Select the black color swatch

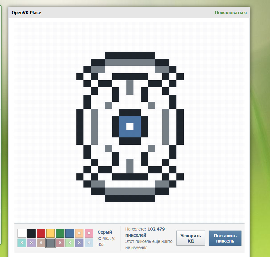pyautogui.click(x=31, y=233)
